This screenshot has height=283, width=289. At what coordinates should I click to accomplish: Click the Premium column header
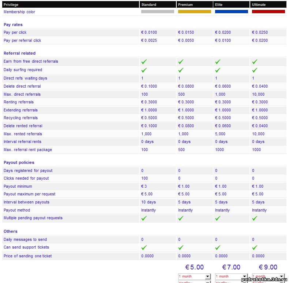click(x=195, y=5)
